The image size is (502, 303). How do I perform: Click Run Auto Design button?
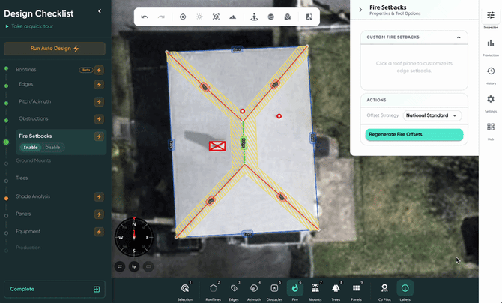click(x=55, y=49)
